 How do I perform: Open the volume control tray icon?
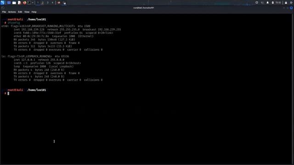coord(262,3)
